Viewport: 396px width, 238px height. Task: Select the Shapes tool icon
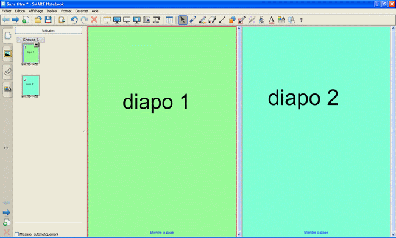click(232, 20)
